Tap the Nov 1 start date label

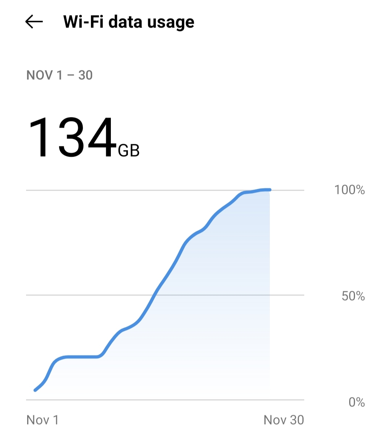[x=43, y=420]
